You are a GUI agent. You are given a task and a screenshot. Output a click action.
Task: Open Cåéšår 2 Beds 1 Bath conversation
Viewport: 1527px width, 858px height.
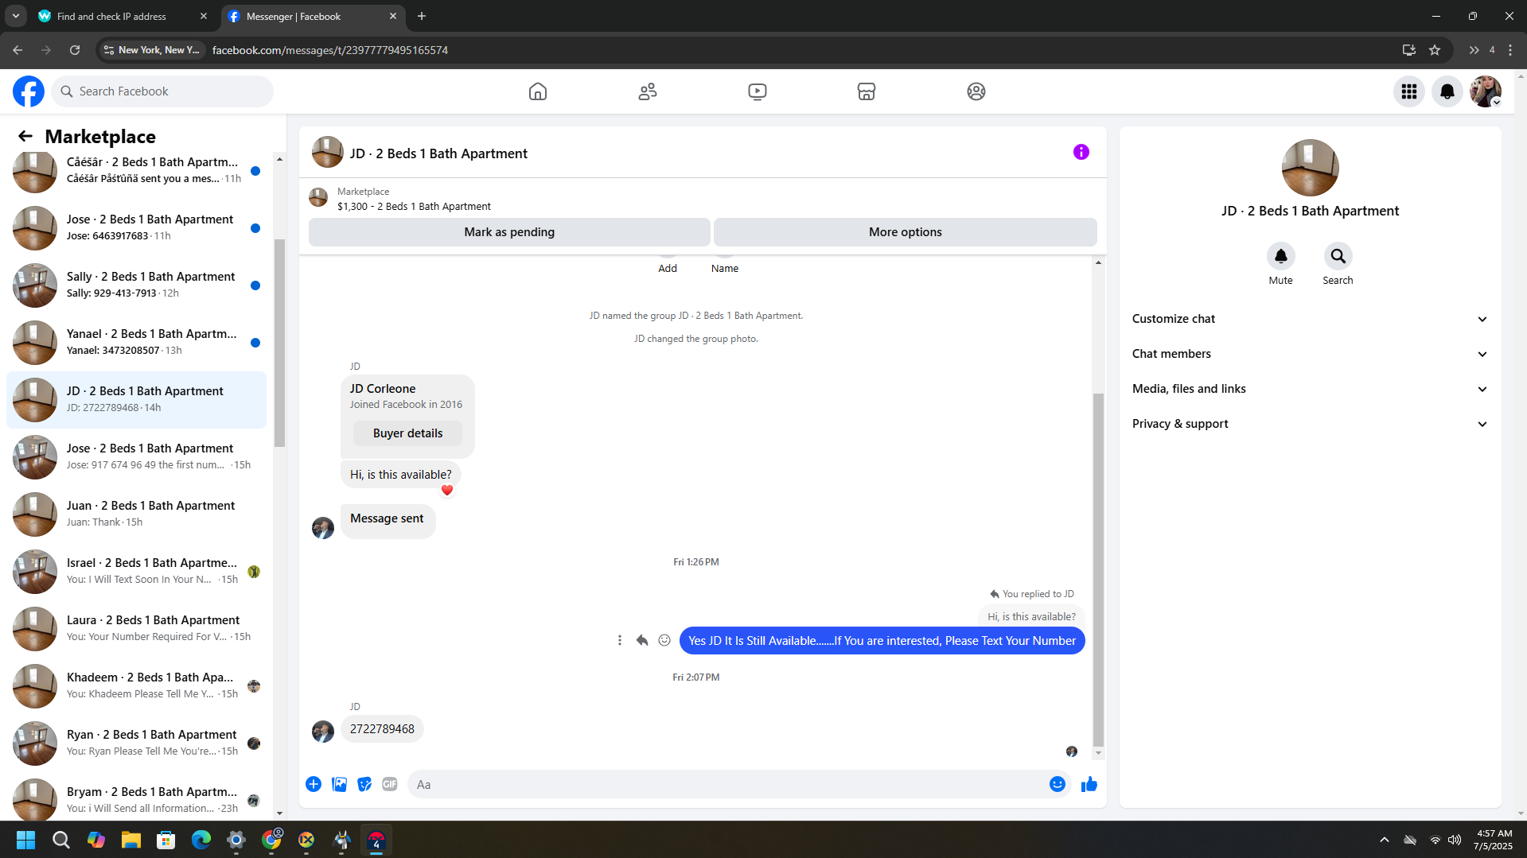[x=137, y=170]
